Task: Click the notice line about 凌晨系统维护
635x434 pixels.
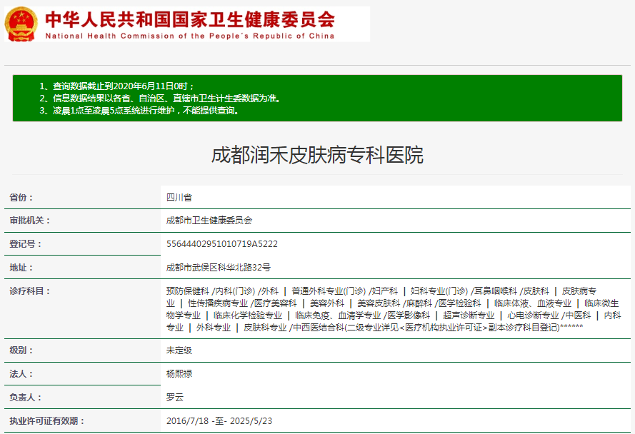Action: 139,111
